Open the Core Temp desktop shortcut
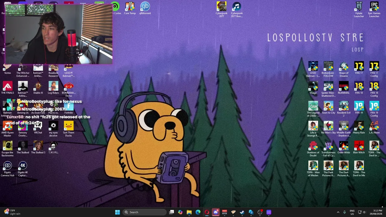The height and width of the screenshot is (217, 386). [x=130, y=8]
